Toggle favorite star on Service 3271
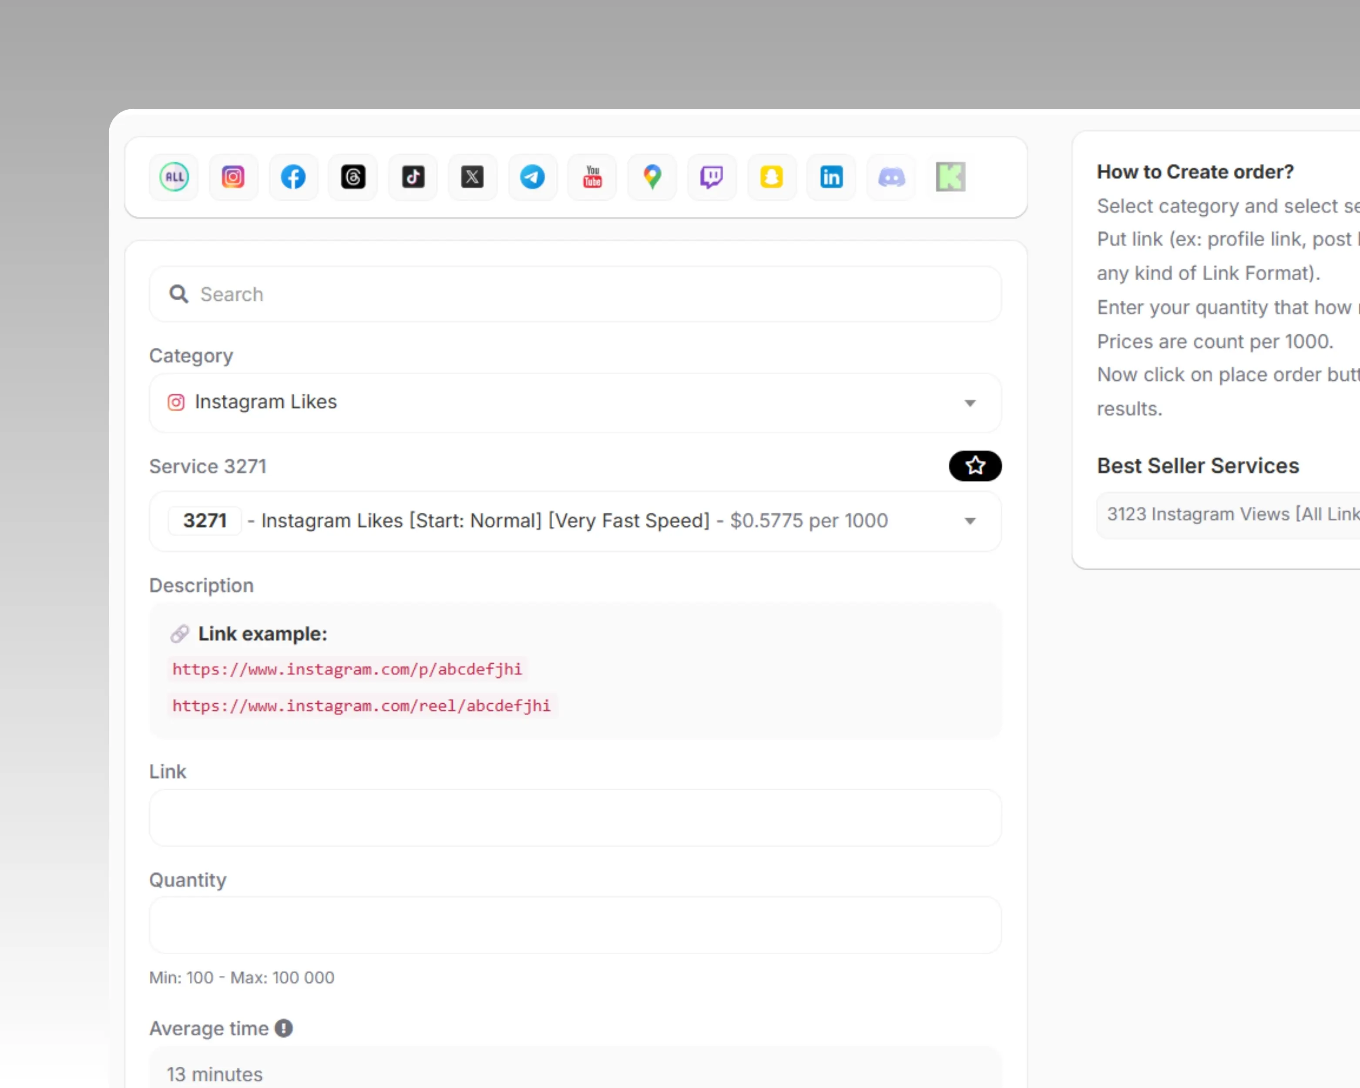1360x1088 pixels. coord(974,466)
